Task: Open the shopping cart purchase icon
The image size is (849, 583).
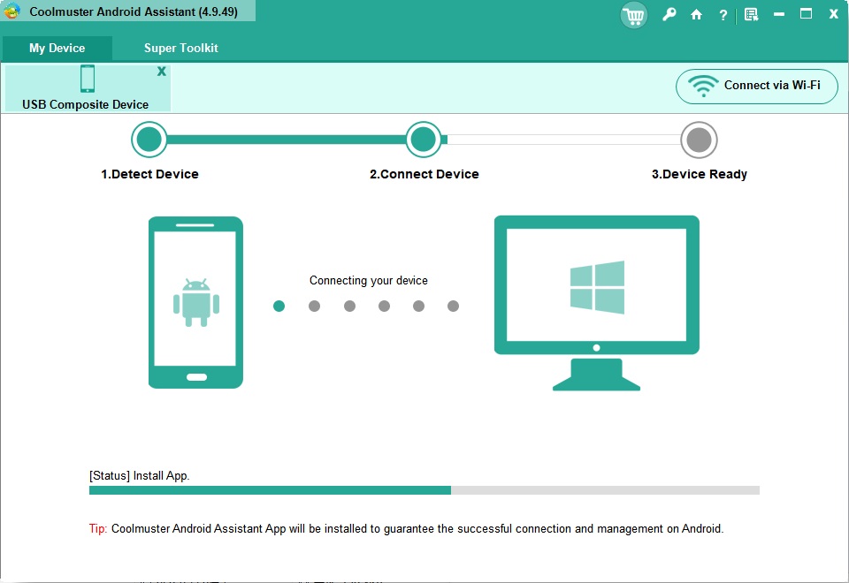Action: [x=633, y=15]
